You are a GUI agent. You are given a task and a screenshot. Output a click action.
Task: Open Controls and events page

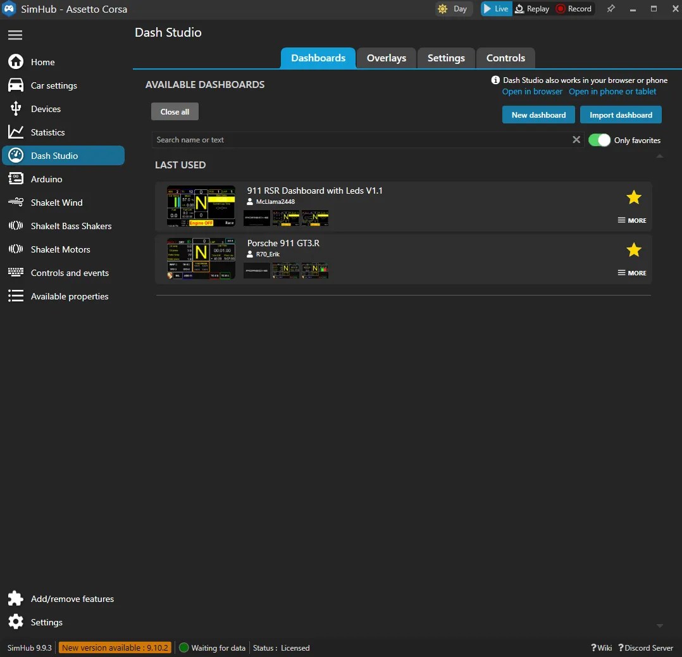pyautogui.click(x=63, y=273)
